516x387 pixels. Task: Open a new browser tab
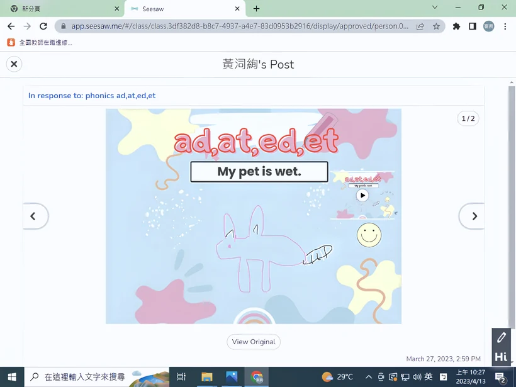(x=256, y=9)
